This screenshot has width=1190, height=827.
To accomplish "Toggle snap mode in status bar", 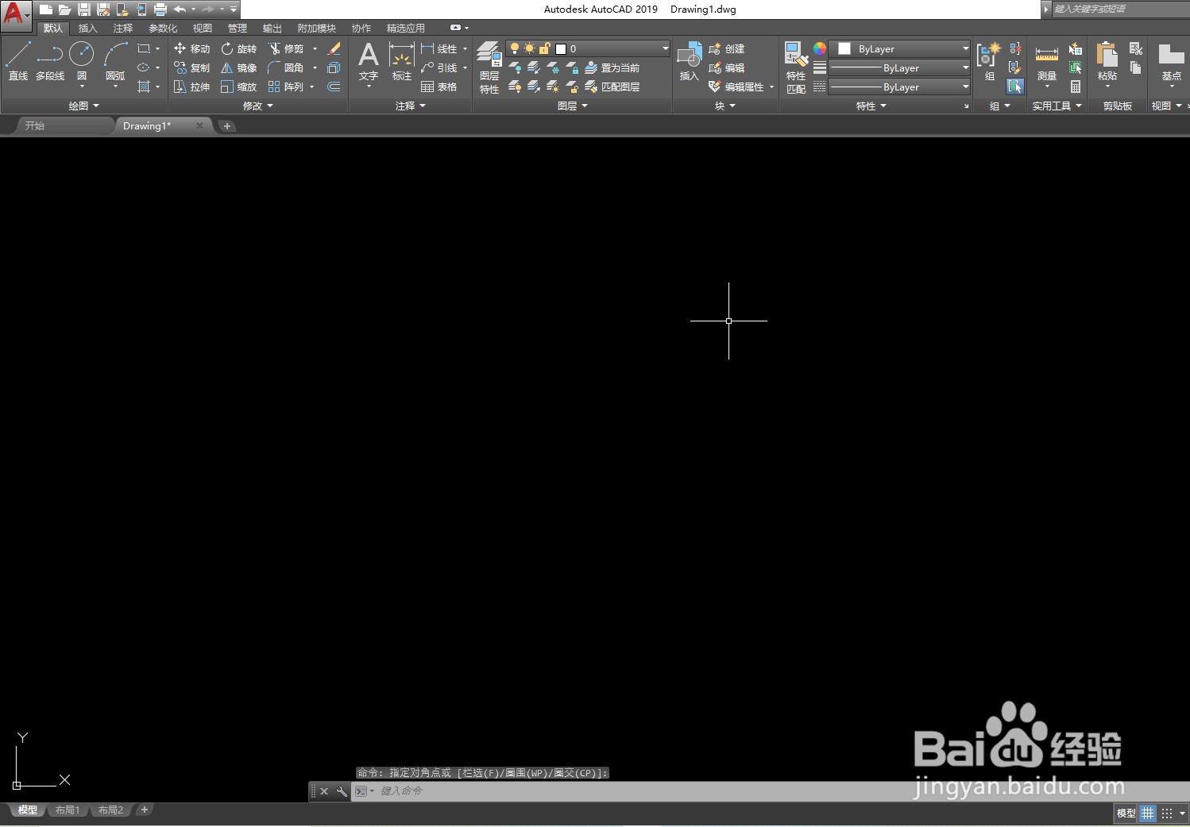I will (x=1167, y=813).
